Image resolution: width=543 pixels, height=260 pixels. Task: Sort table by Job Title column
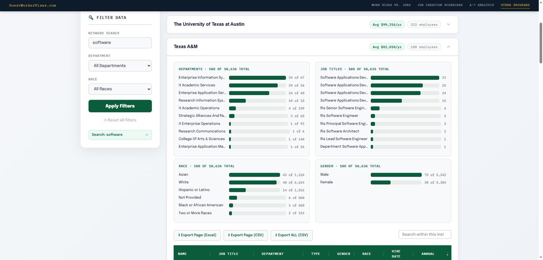pos(235,254)
